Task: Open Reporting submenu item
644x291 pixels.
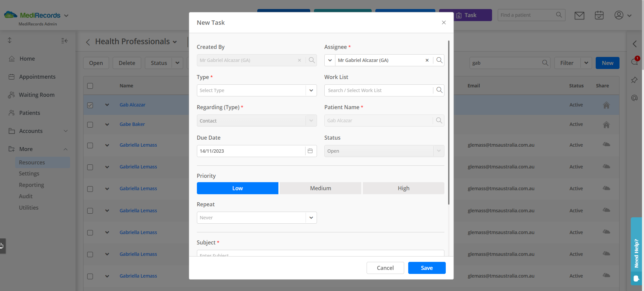Action: tap(31, 185)
